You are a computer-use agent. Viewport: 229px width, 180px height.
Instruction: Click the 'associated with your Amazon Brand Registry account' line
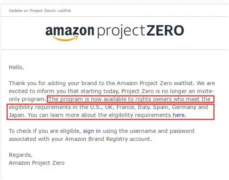(x=80, y=139)
